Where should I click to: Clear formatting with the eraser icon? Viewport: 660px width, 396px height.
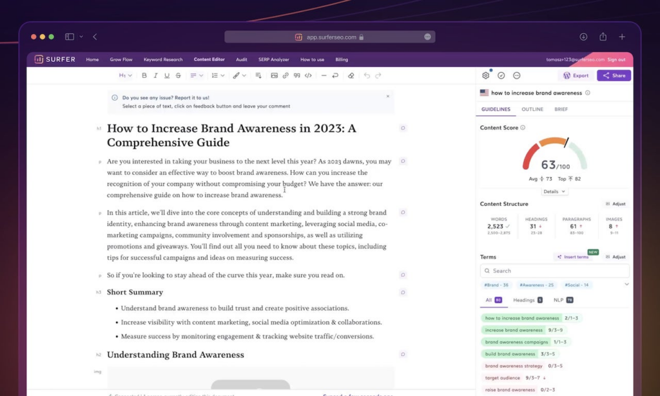[x=351, y=76]
